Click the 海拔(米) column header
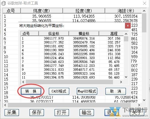 (x=123, y=11)
